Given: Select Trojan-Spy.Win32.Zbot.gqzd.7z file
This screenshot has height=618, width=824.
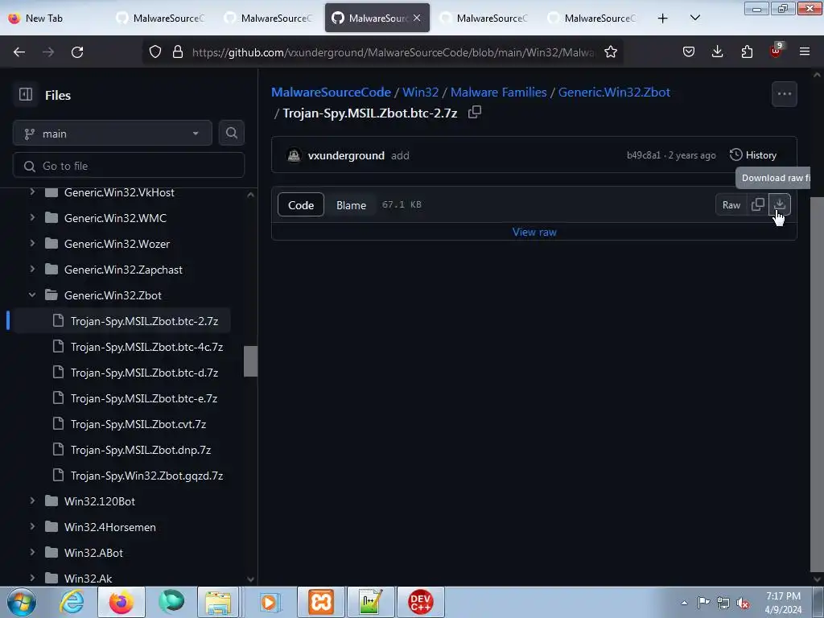Looking at the screenshot, I should (146, 476).
